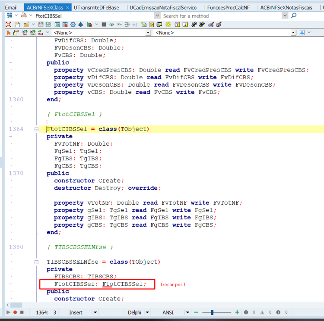Open dropdown at right of method search box

click(285, 16)
